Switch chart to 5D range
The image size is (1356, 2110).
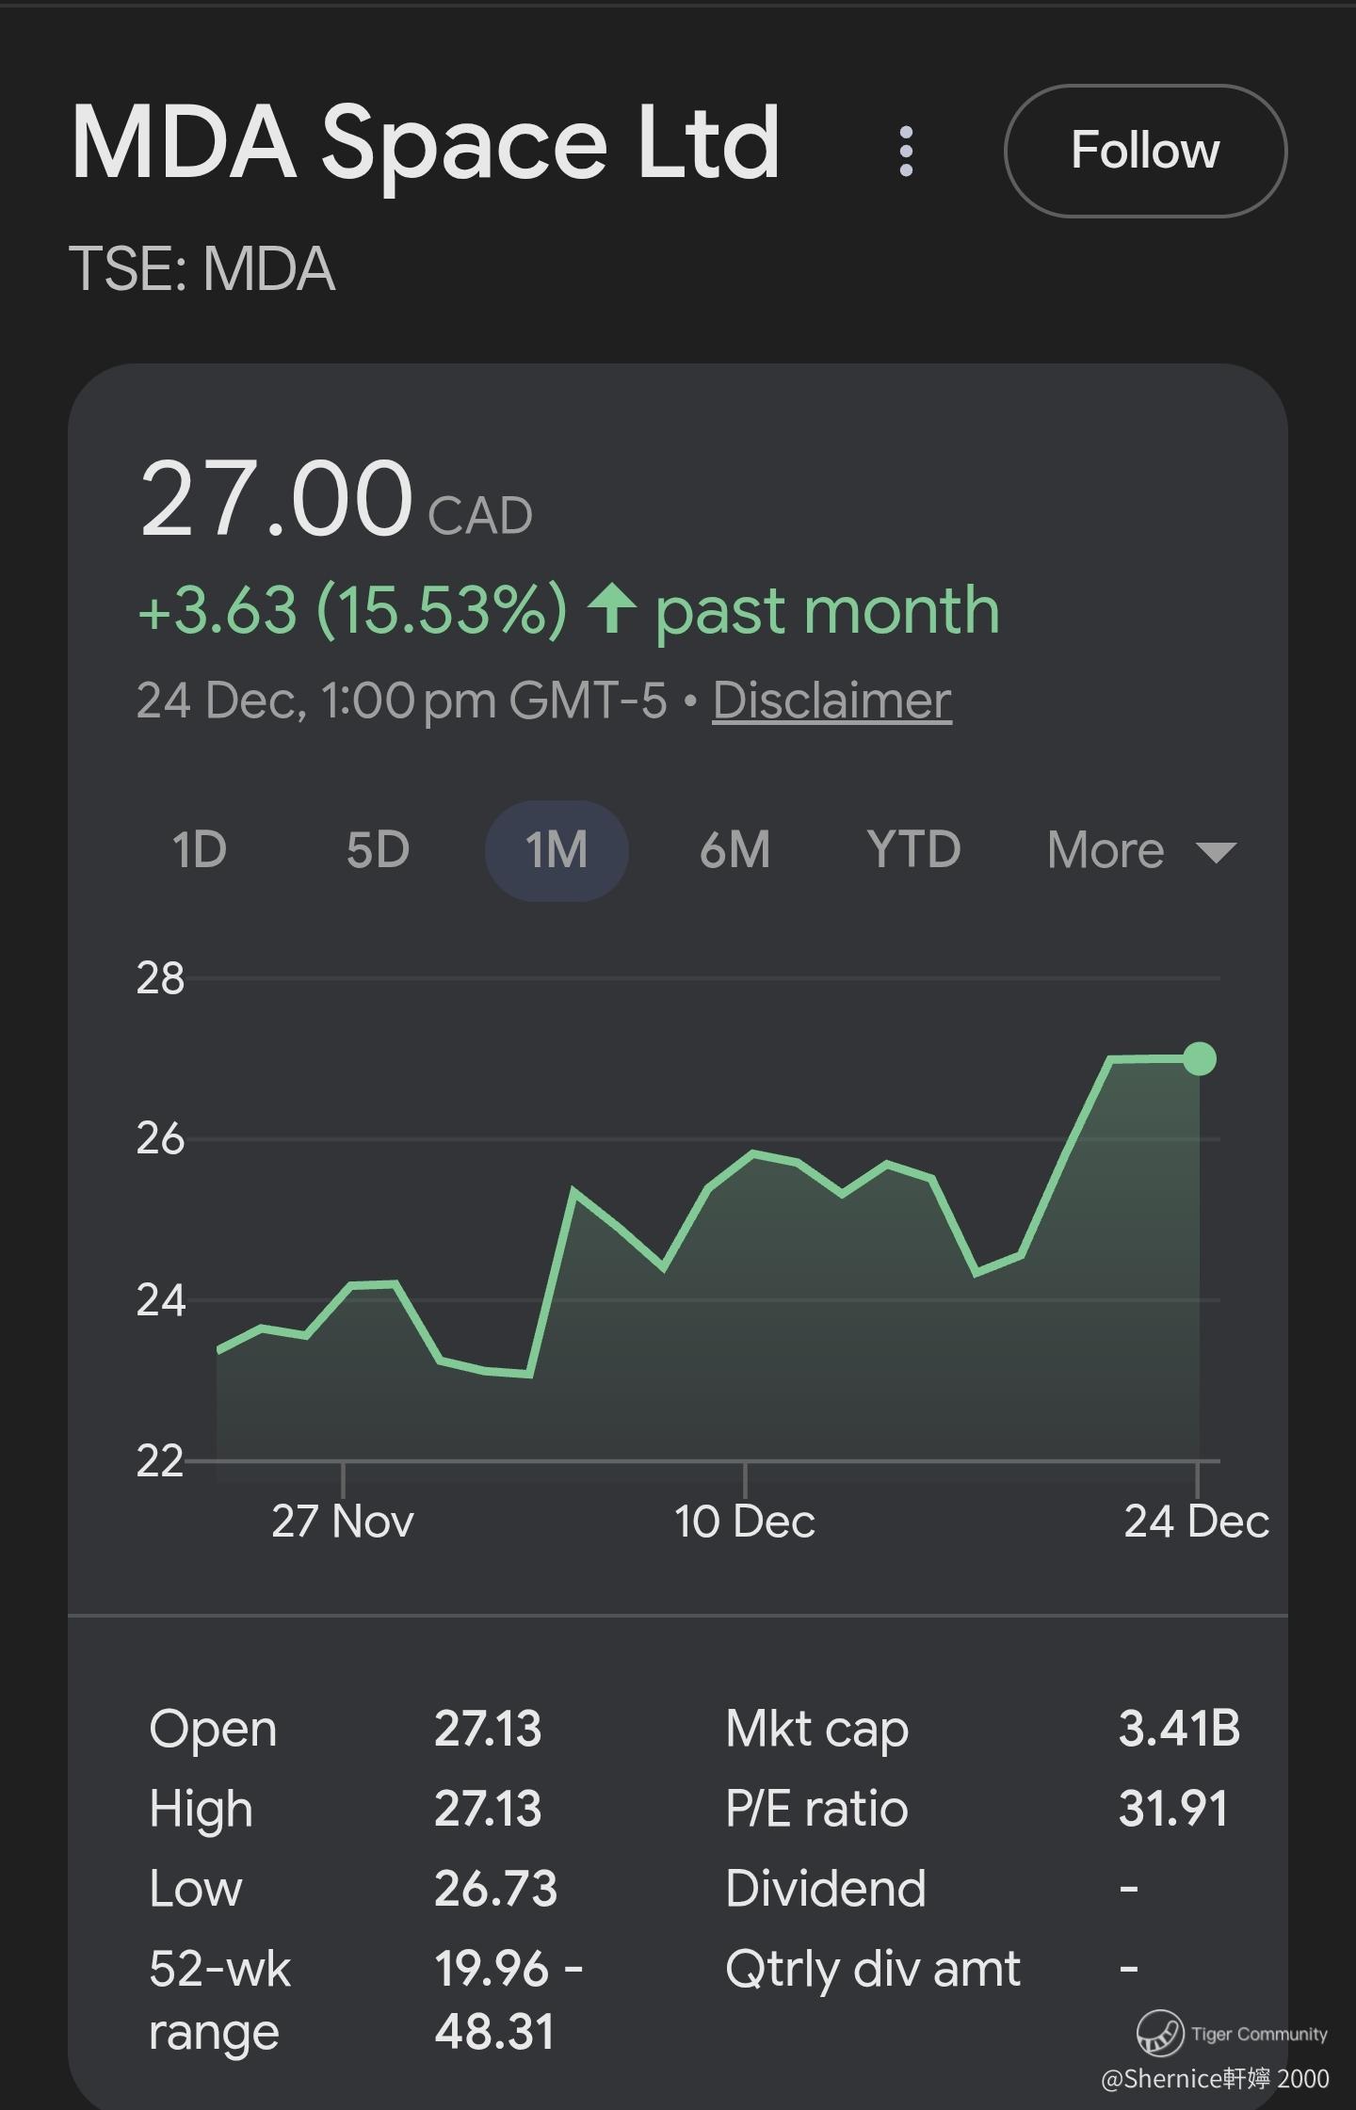(x=378, y=850)
